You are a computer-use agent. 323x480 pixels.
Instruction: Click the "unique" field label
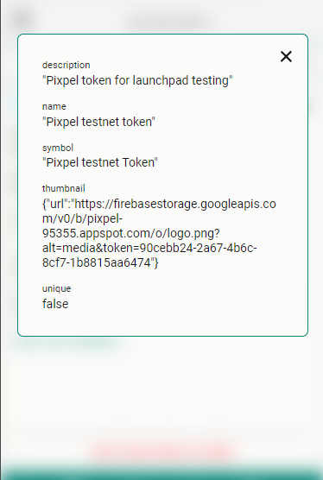(x=57, y=288)
